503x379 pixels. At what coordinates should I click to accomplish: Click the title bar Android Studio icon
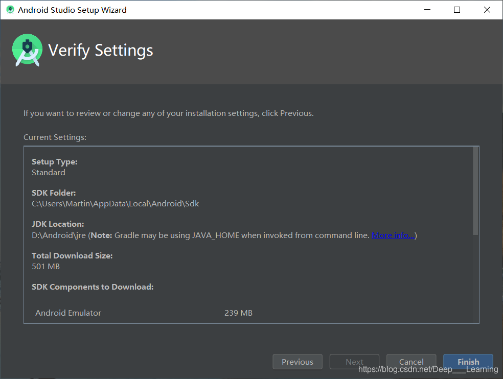click(10, 10)
